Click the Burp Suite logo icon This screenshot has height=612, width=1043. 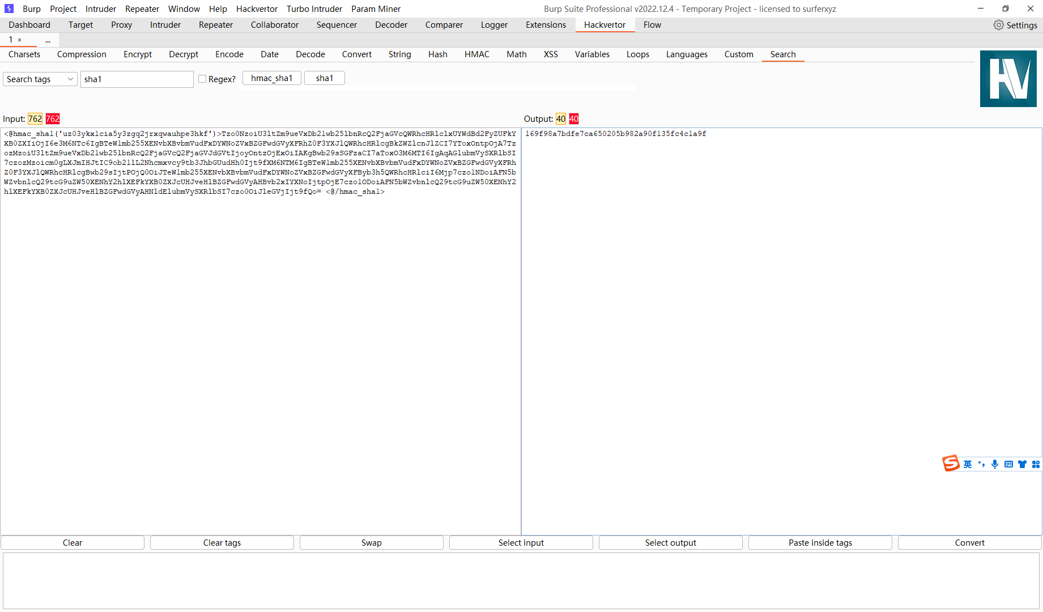[9, 8]
